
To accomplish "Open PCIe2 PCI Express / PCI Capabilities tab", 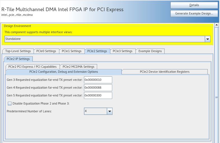I will (32, 67).
